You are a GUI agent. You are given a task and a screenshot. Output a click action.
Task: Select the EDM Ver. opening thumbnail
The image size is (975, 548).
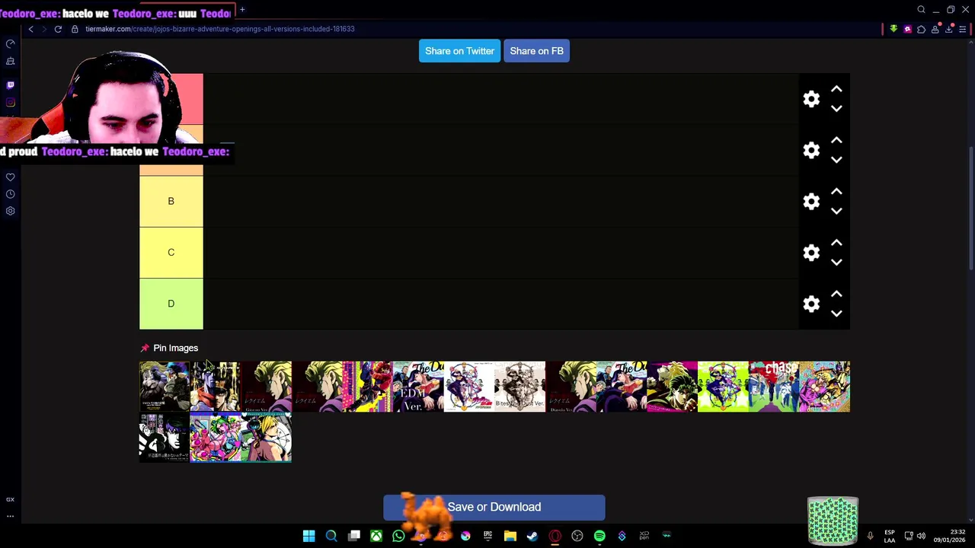point(418,387)
